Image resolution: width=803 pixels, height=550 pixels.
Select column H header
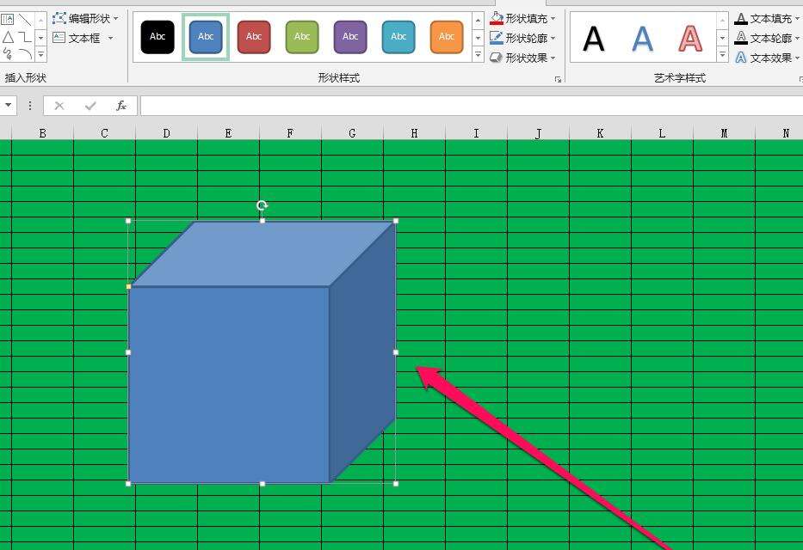pos(414,133)
